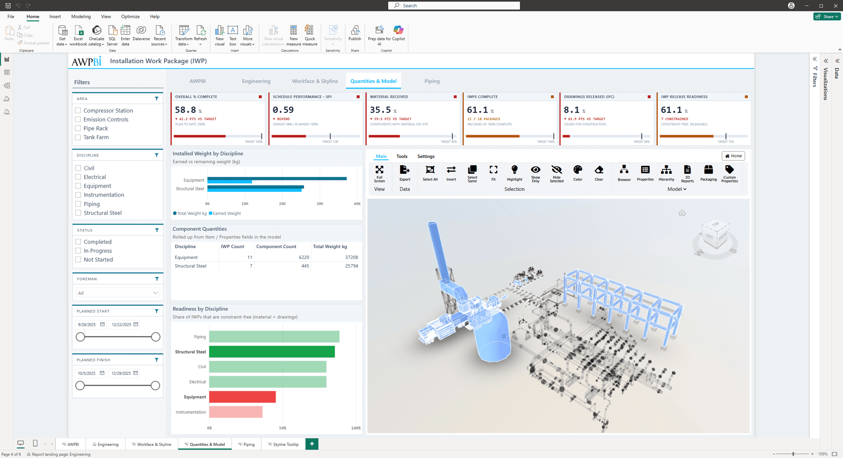Screen dimensions: 843x458
Task: Open the model Browser
Action: (624, 173)
